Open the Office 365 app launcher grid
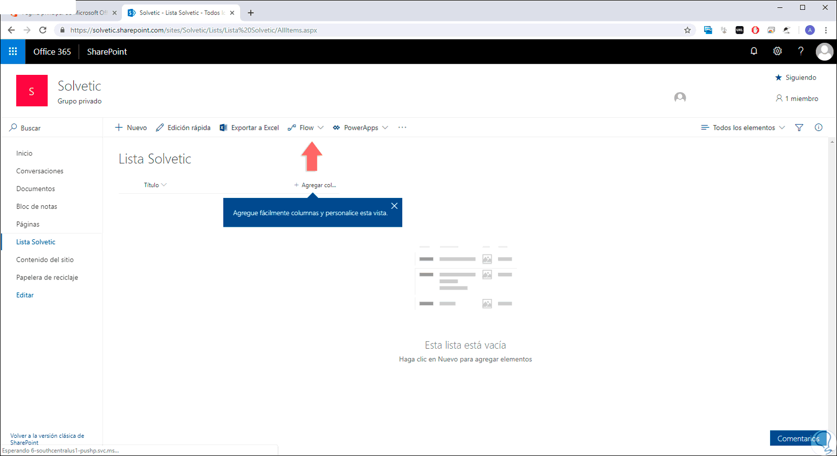This screenshot has width=837, height=456. coord(13,51)
